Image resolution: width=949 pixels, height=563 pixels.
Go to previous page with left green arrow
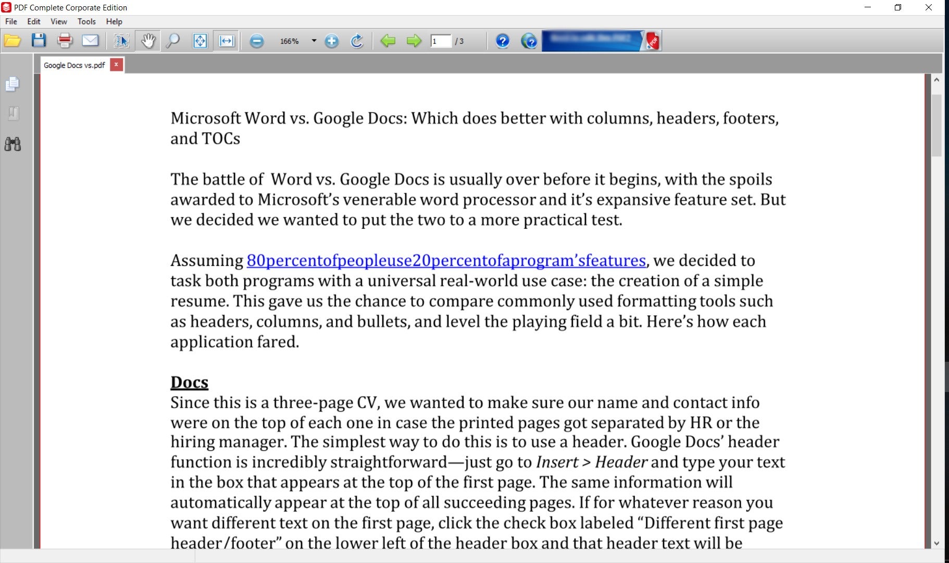point(388,41)
